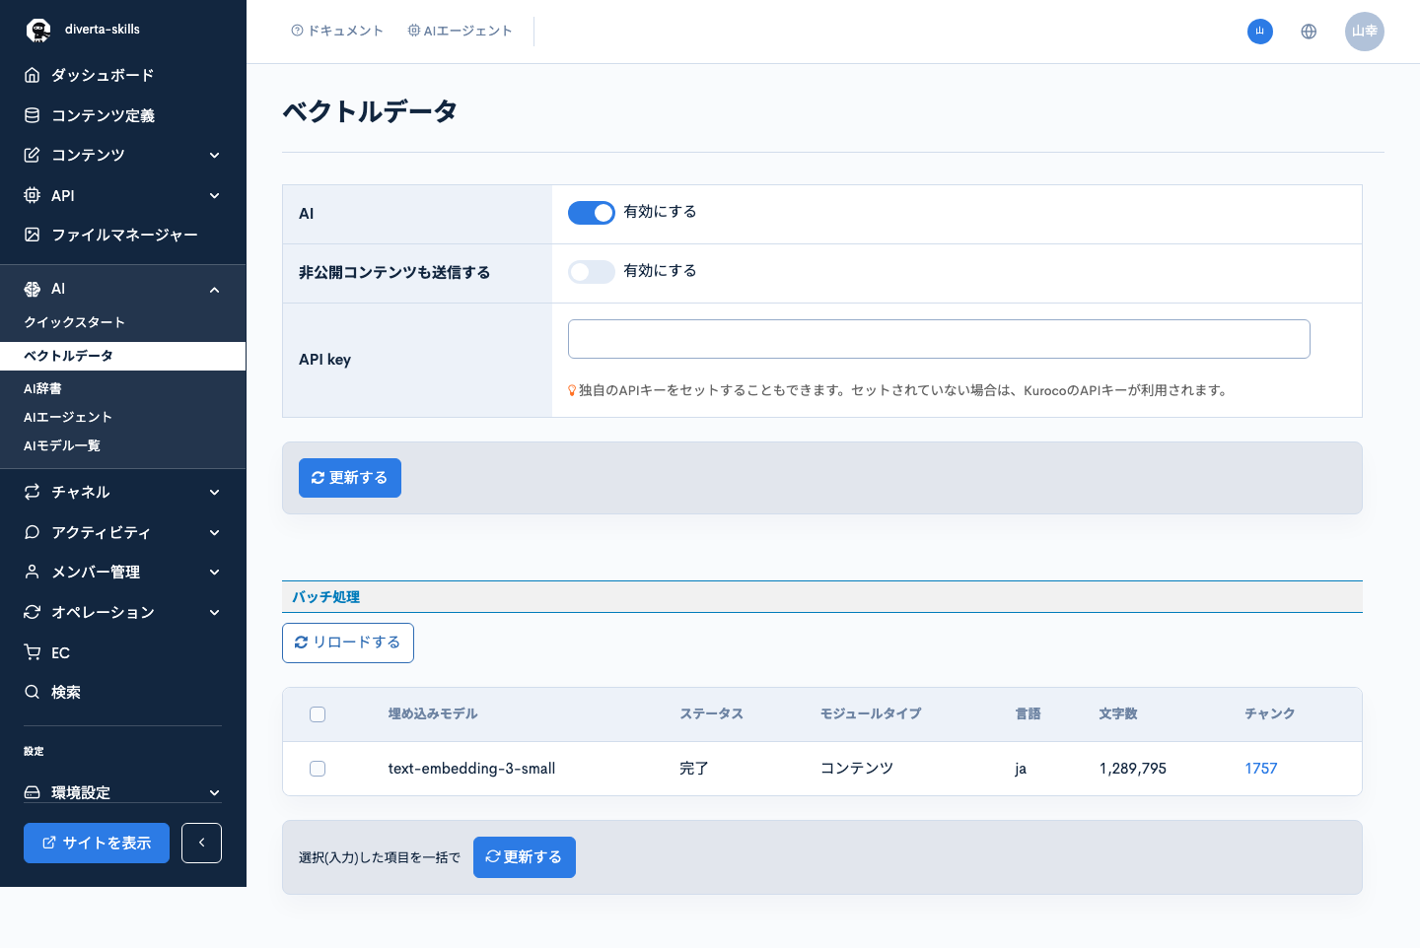Viewport: 1420px width, 948px height.
Task: Expand the アクティビティ chevron
Action: 215,533
